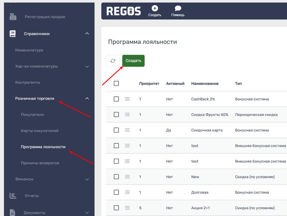Select the Скидочная карта row checkbox

point(116,130)
